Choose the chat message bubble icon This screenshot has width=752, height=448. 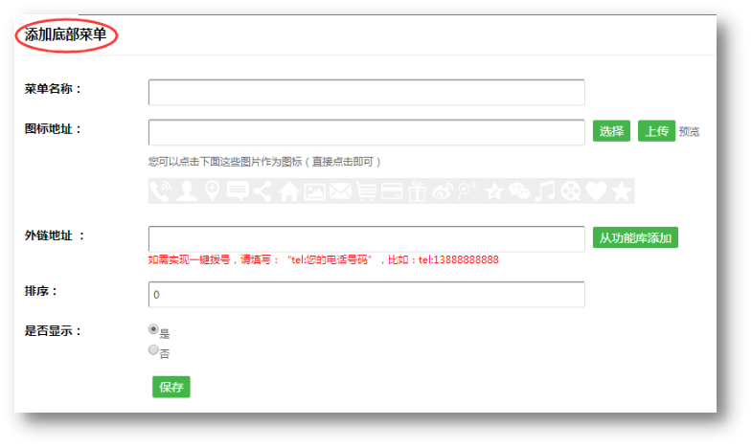tap(238, 191)
